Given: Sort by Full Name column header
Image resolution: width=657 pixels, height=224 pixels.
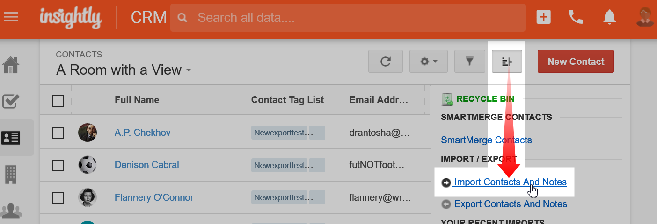Looking at the screenshot, I should (x=137, y=100).
